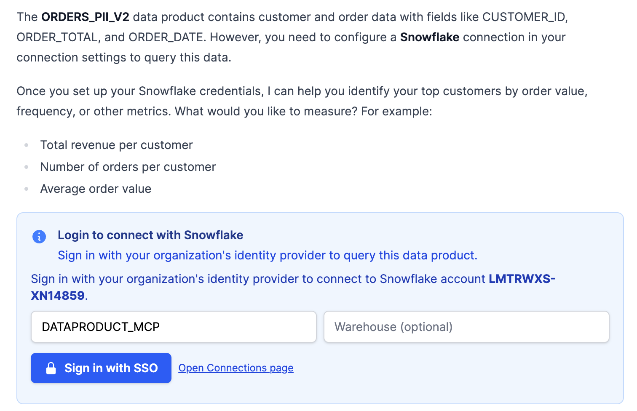637x411 pixels.
Task: Click the bolded ORDERS_PII_V2 product name
Action: [85, 17]
